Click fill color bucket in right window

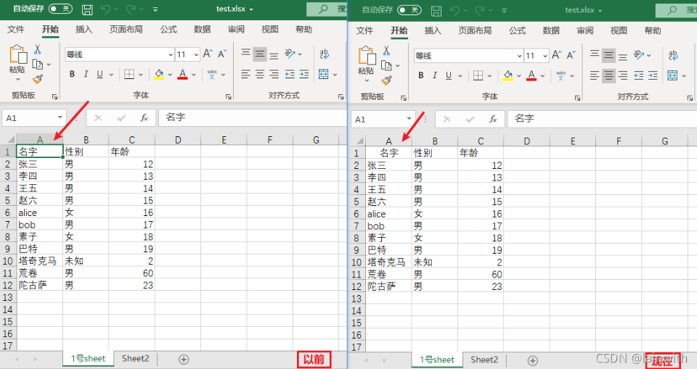(x=508, y=75)
